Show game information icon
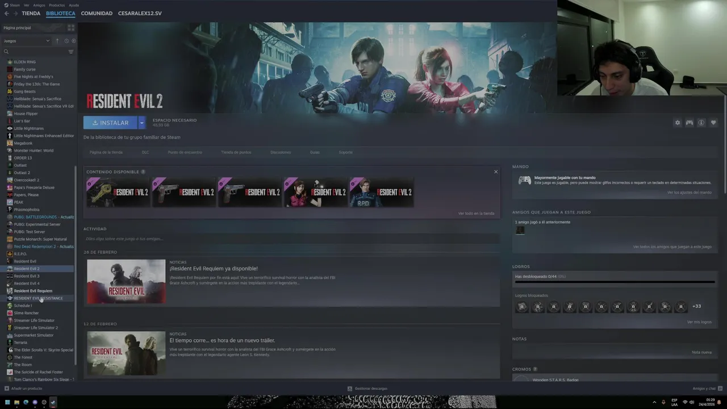 click(701, 123)
